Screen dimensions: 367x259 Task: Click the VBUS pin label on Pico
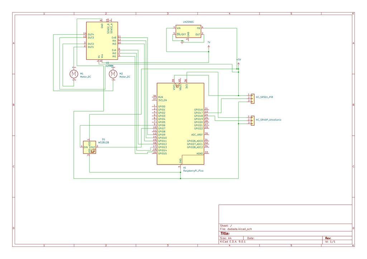click(x=181, y=87)
